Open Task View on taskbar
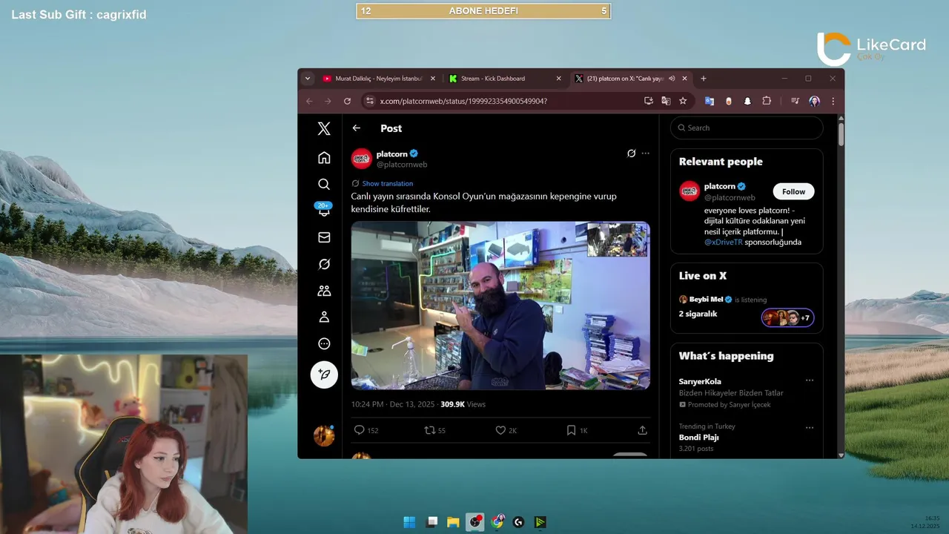The width and height of the screenshot is (949, 534). pyautogui.click(x=431, y=522)
